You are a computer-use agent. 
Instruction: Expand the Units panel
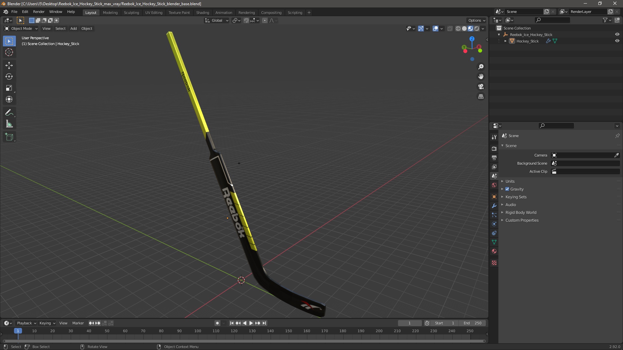(x=510, y=181)
